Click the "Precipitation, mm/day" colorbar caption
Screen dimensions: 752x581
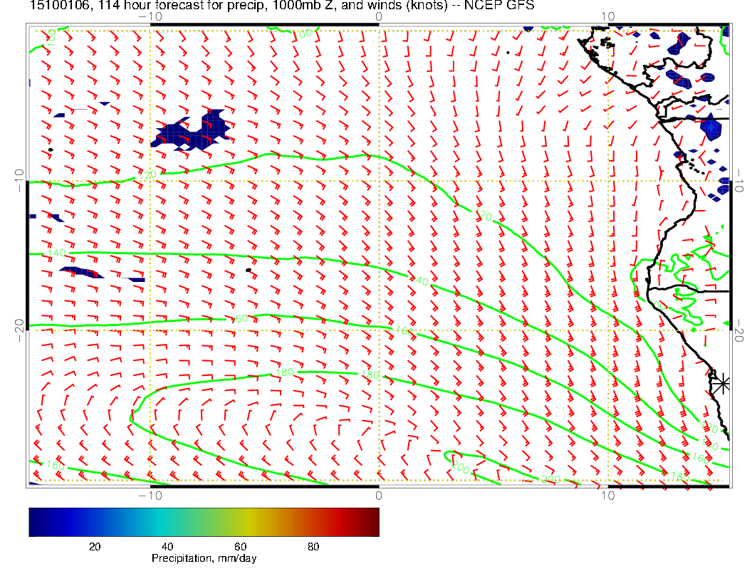[204, 558]
